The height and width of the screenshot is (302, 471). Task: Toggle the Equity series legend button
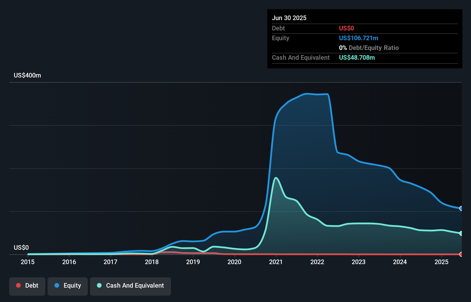68,286
